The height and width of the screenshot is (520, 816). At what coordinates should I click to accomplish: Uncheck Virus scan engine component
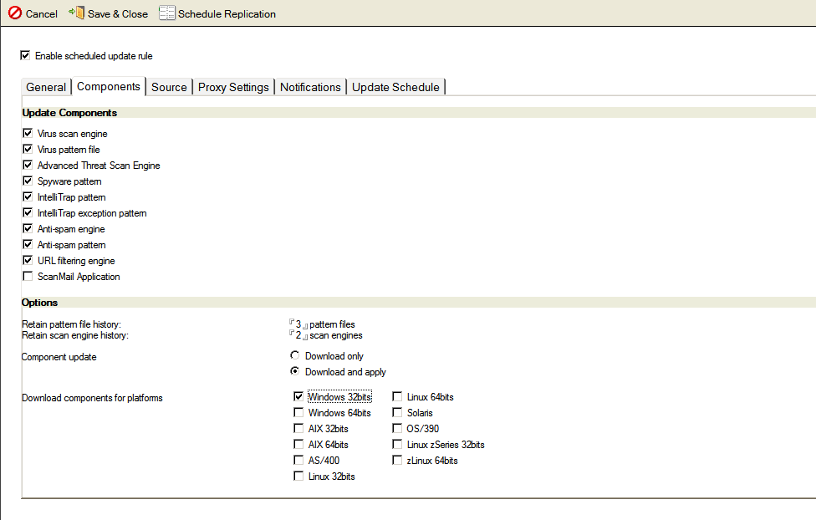coord(28,134)
